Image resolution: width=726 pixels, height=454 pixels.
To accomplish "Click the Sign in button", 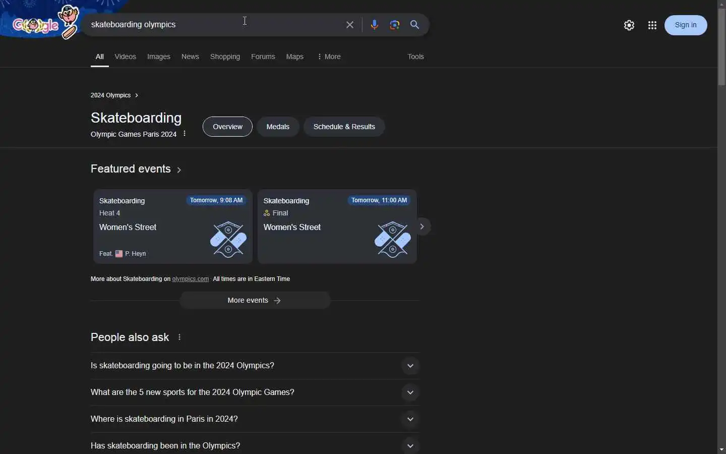I will coord(686,25).
